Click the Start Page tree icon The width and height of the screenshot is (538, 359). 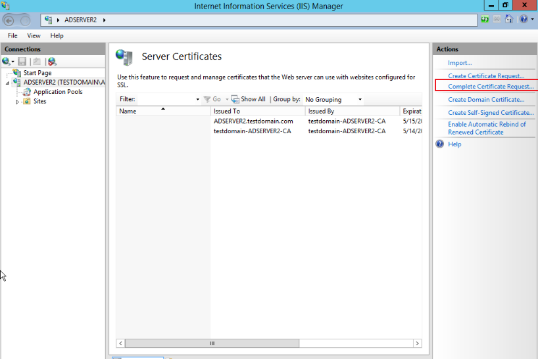[17, 73]
